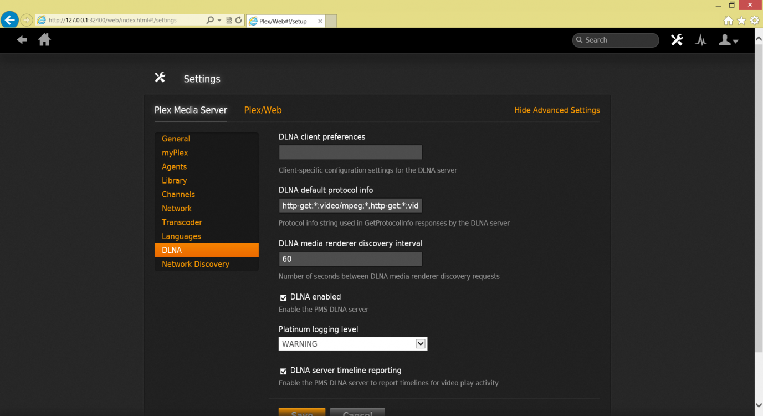This screenshot has height=416, width=763.
Task: Click the browser URL address field
Action: [119, 20]
